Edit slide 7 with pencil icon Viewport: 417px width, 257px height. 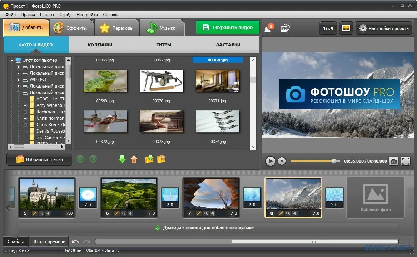click(199, 213)
